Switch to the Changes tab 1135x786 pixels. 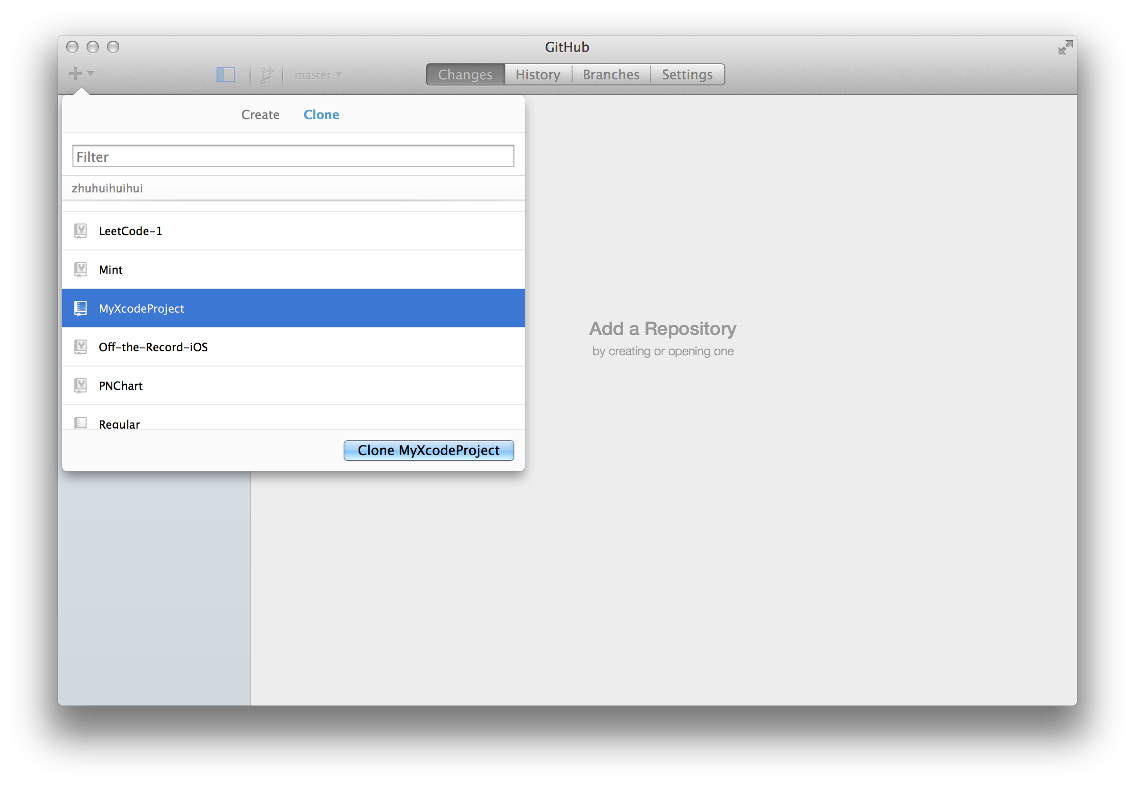pyautogui.click(x=465, y=75)
